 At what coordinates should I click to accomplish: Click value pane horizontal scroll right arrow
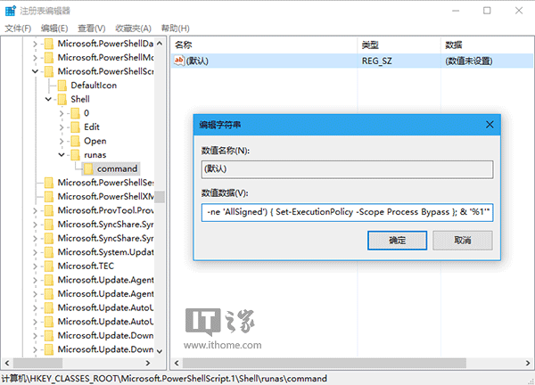(x=528, y=364)
